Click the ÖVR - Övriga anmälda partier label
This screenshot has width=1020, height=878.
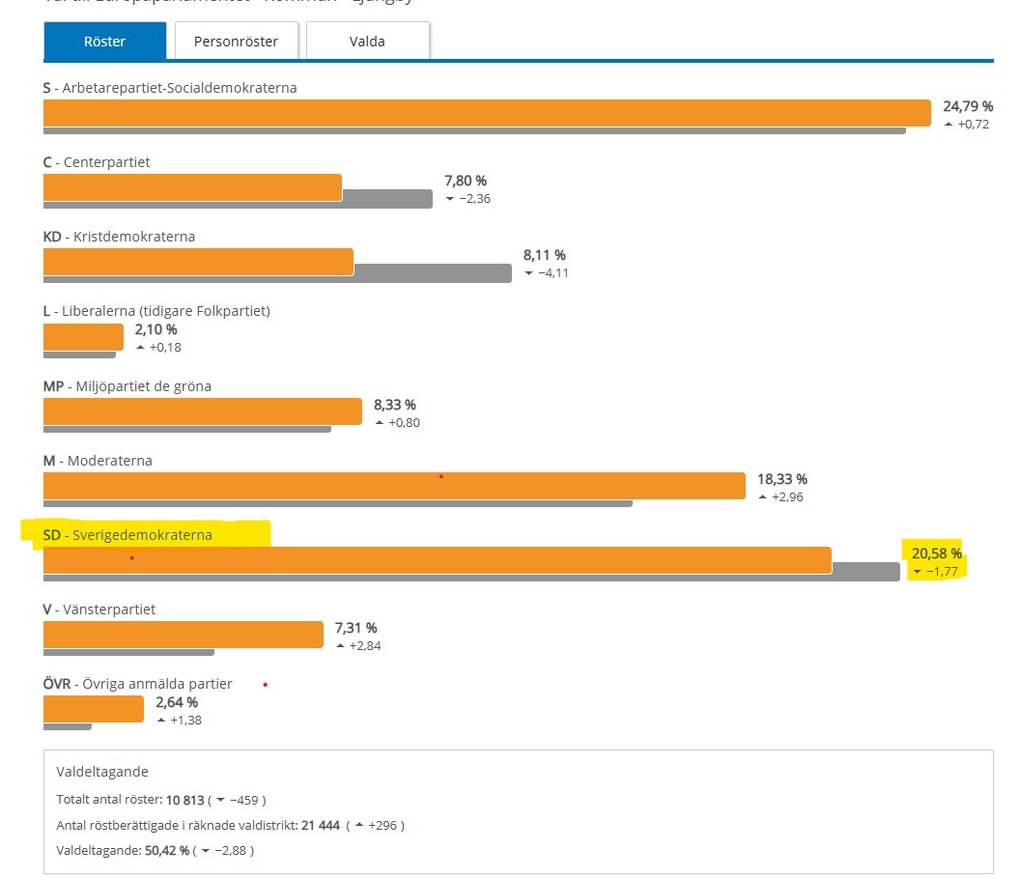pyautogui.click(x=138, y=684)
